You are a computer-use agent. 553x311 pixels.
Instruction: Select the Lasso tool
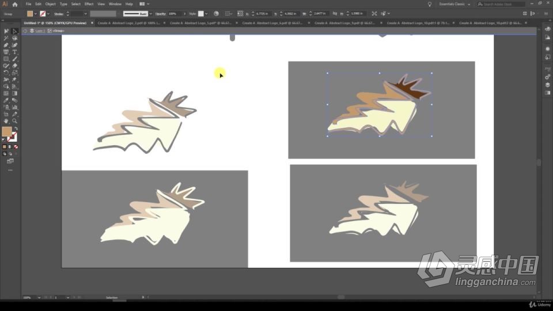tap(14, 38)
